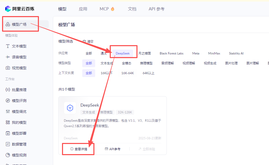Filter model type by 视频生成
Image resolution: width=269 pixels, height=165 pixels.
210,63
